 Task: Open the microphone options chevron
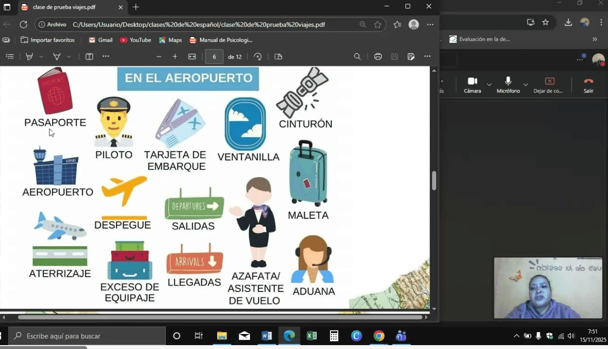point(526,85)
